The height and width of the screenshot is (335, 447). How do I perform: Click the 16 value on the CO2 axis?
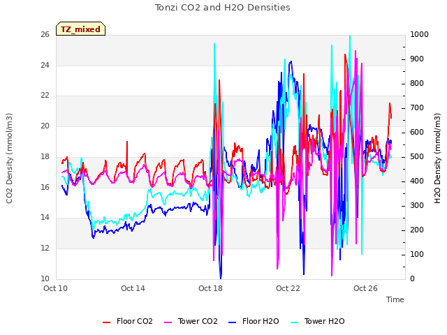point(45,187)
